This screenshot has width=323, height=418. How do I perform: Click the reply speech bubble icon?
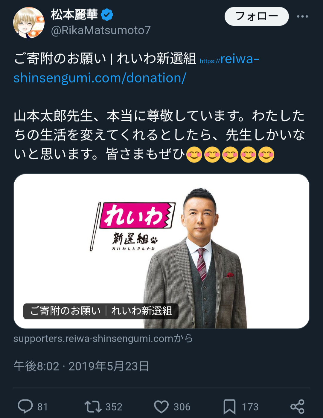pyautogui.click(x=25, y=406)
